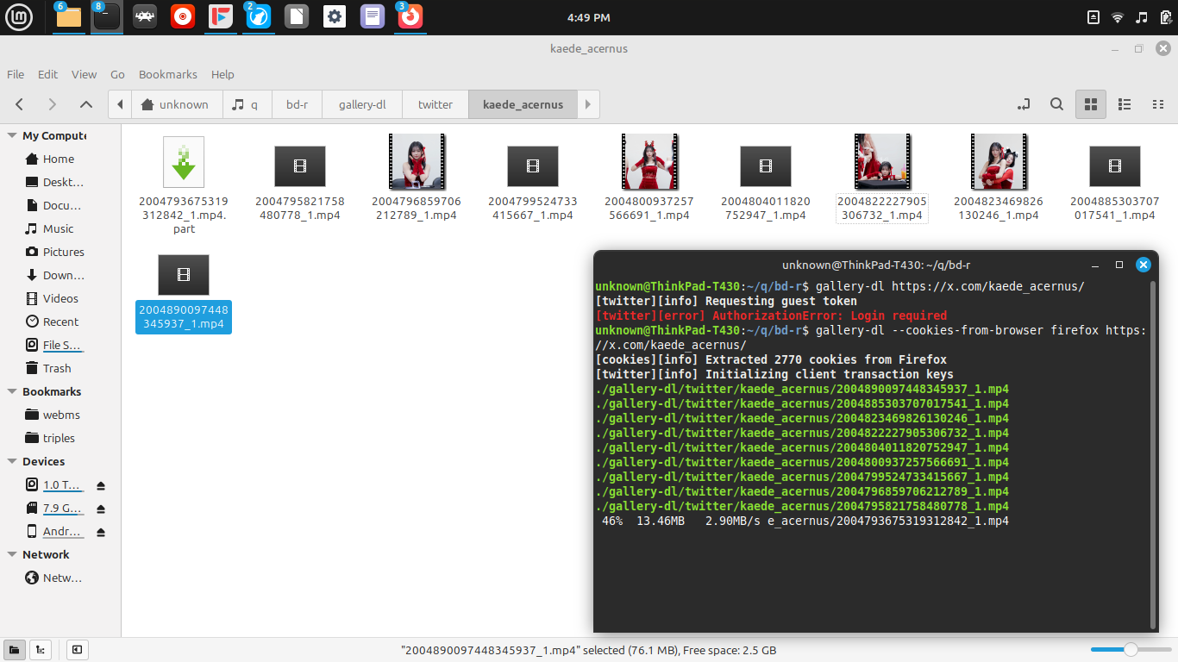Switch to icon view
1178x662 pixels.
coord(1091,104)
